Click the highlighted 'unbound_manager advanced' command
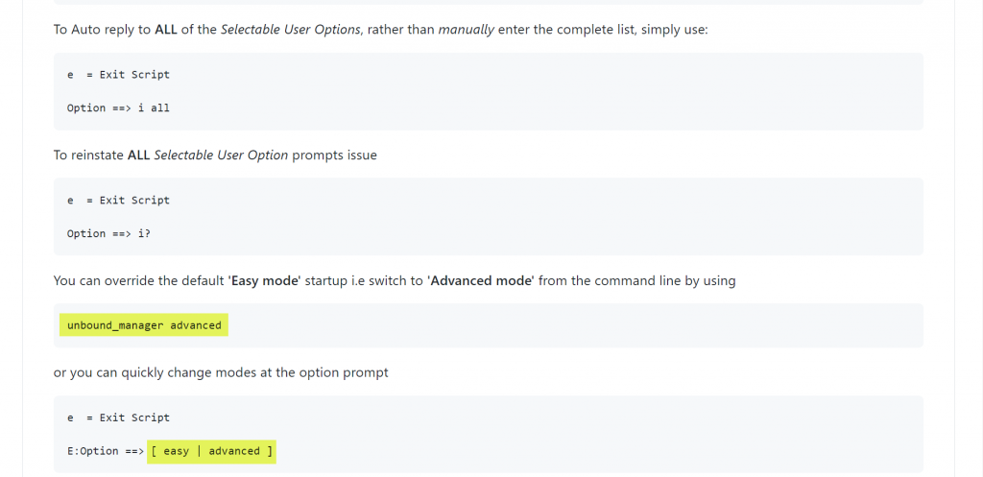This screenshot has height=477, width=983. (144, 325)
